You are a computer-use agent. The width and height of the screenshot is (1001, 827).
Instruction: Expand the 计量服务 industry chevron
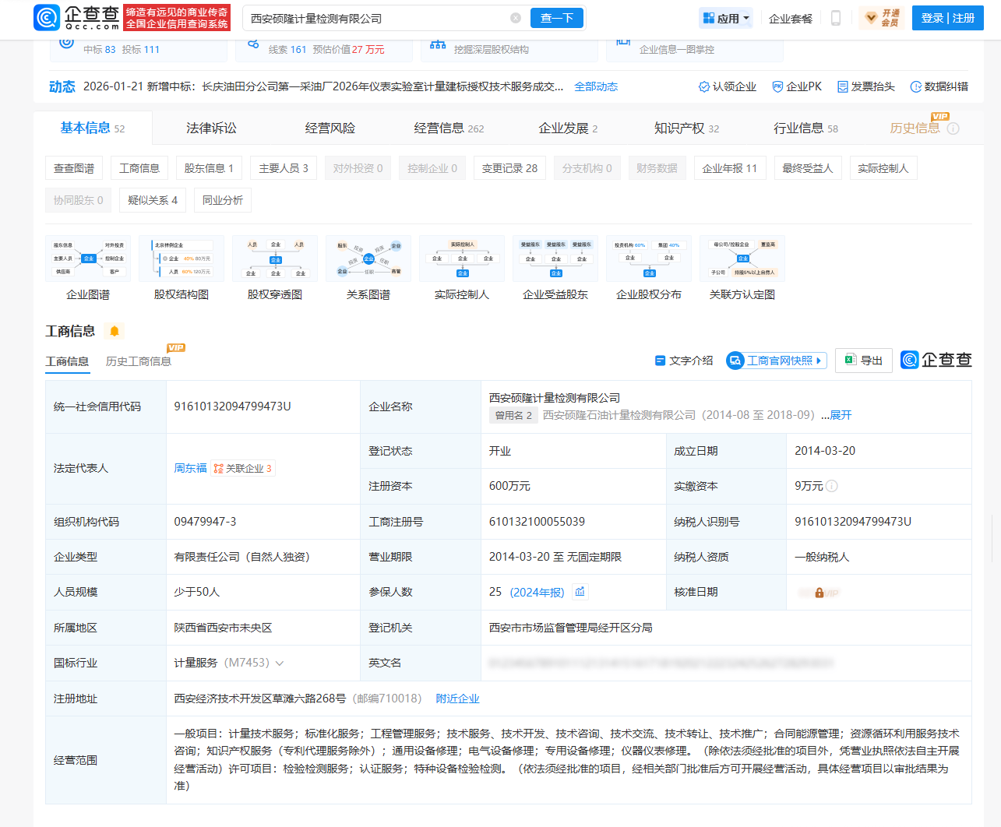point(280,663)
